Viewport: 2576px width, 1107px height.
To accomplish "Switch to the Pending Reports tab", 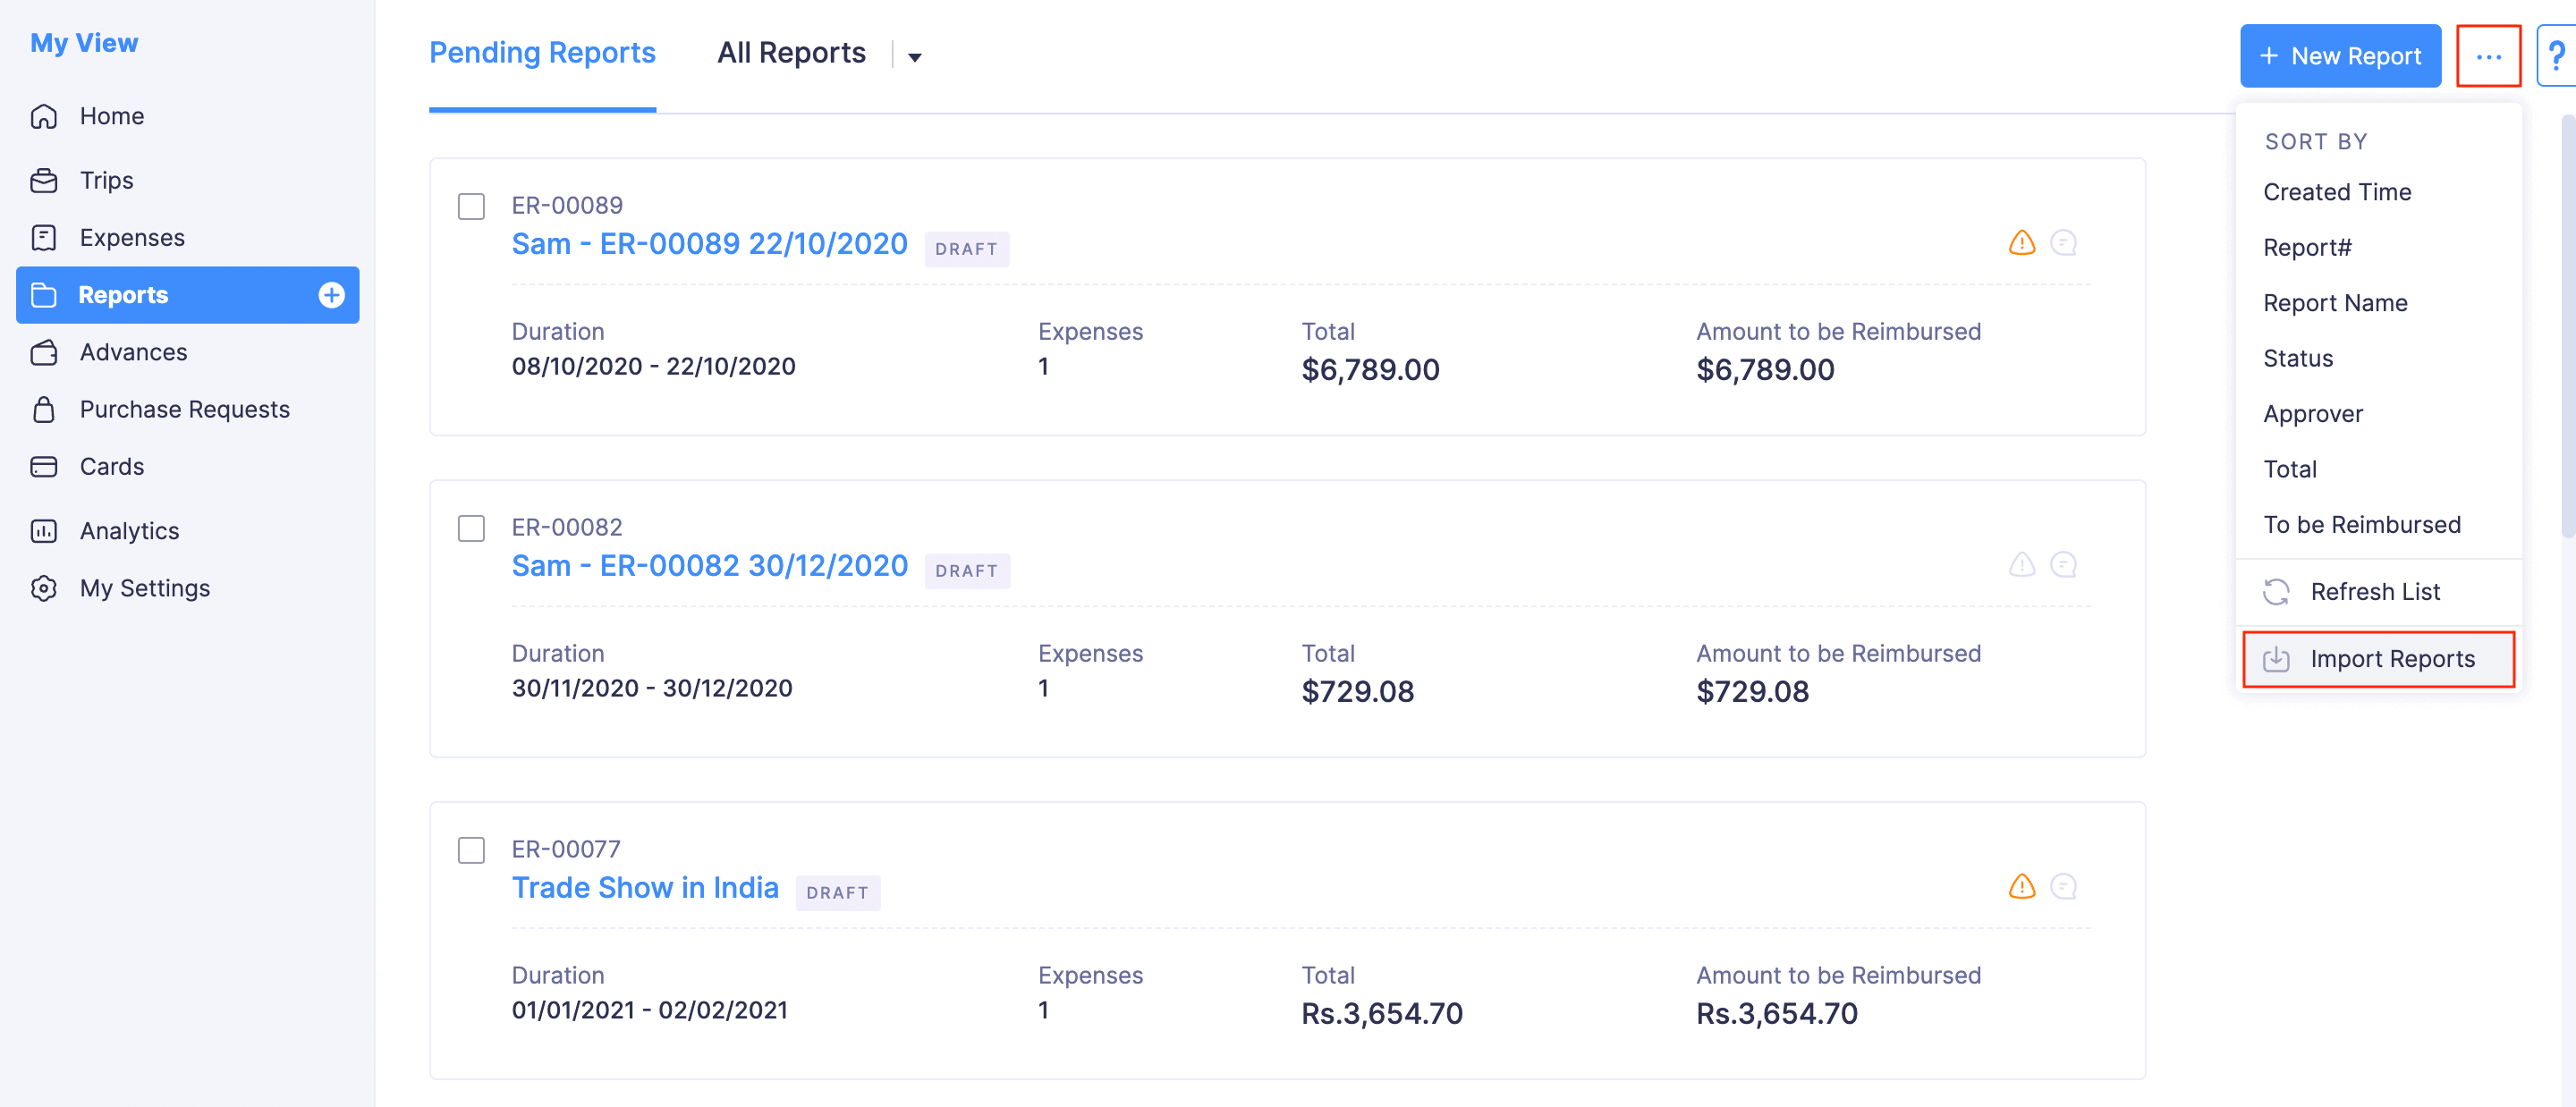I will pos(541,52).
